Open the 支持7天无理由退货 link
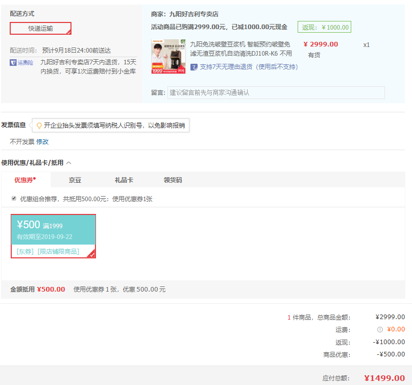 tap(249, 67)
